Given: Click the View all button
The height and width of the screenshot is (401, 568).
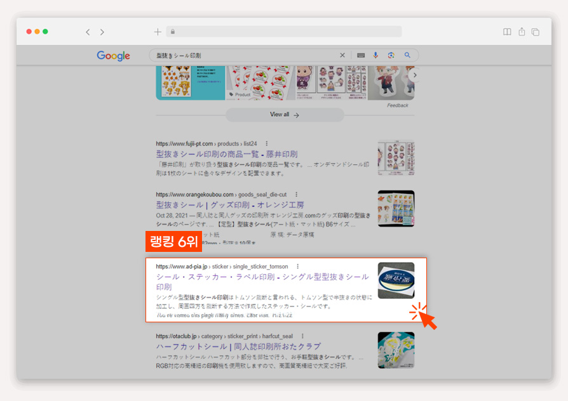Looking at the screenshot, I should 285,115.
